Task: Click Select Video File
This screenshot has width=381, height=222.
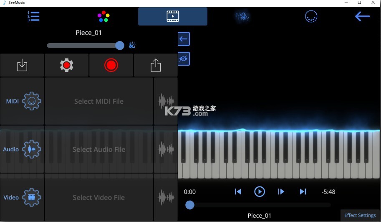Action: 99,197
